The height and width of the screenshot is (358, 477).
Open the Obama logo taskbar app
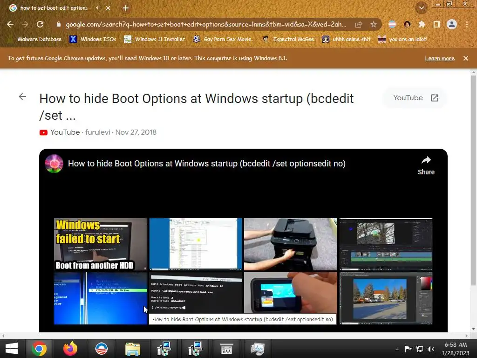point(101,349)
